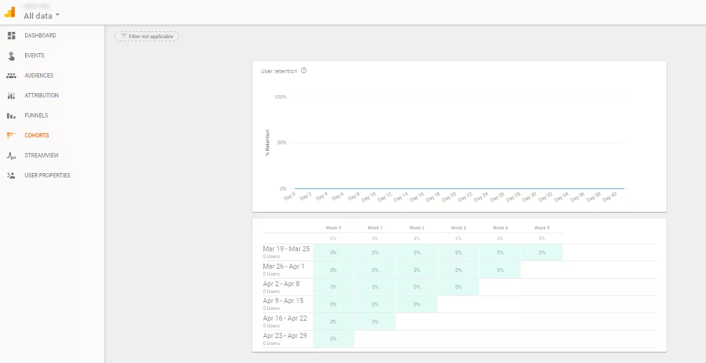This screenshot has width=706, height=363.
Task: Click the Week 3 column header
Action: click(458, 228)
